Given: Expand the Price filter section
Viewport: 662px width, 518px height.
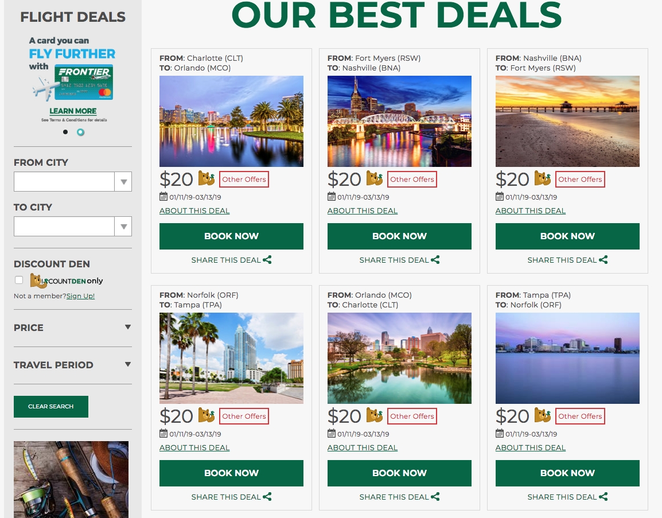Looking at the screenshot, I should pos(73,328).
